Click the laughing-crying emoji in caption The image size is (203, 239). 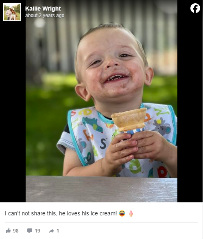coord(122,213)
